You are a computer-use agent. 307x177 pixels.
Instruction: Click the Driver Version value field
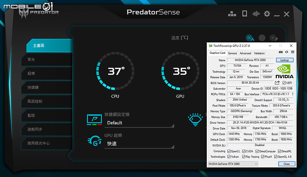pos(260,122)
